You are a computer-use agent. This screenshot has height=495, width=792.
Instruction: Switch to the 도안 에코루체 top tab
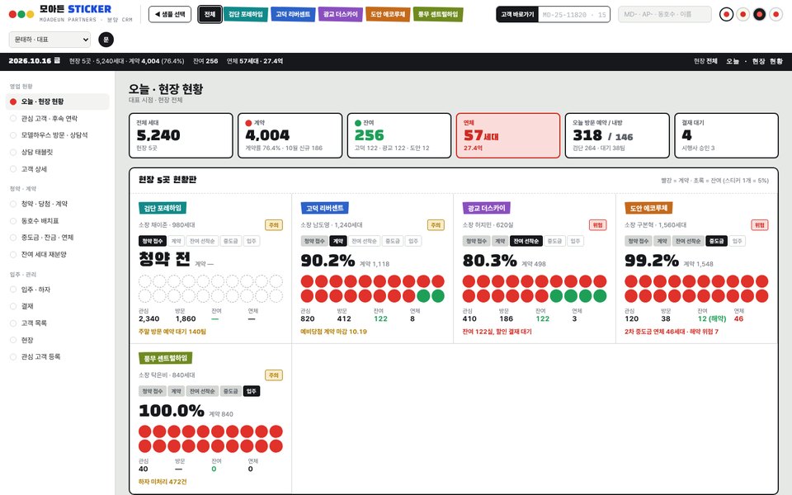[x=388, y=14]
